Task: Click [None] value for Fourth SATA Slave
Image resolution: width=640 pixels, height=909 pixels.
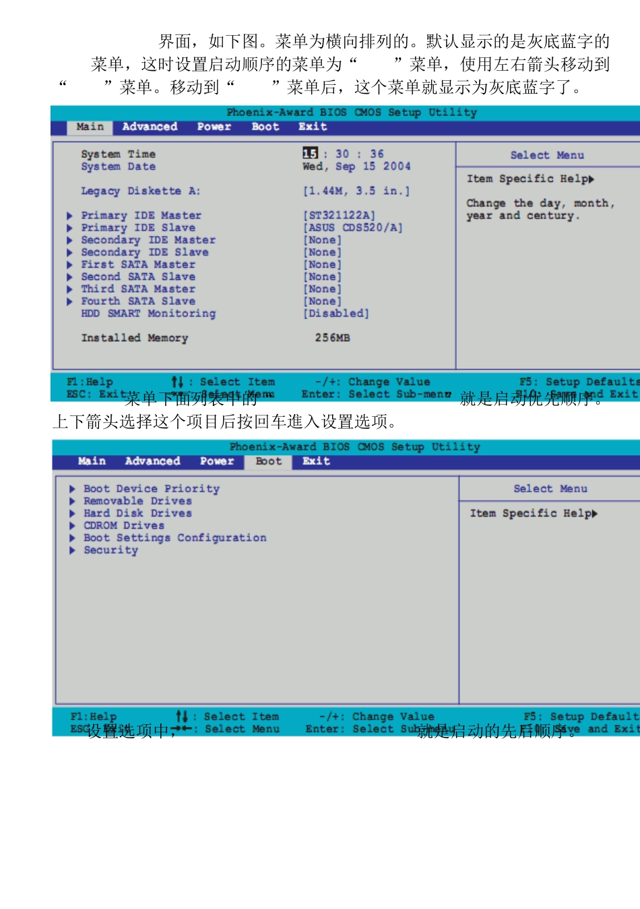Action: point(322,301)
